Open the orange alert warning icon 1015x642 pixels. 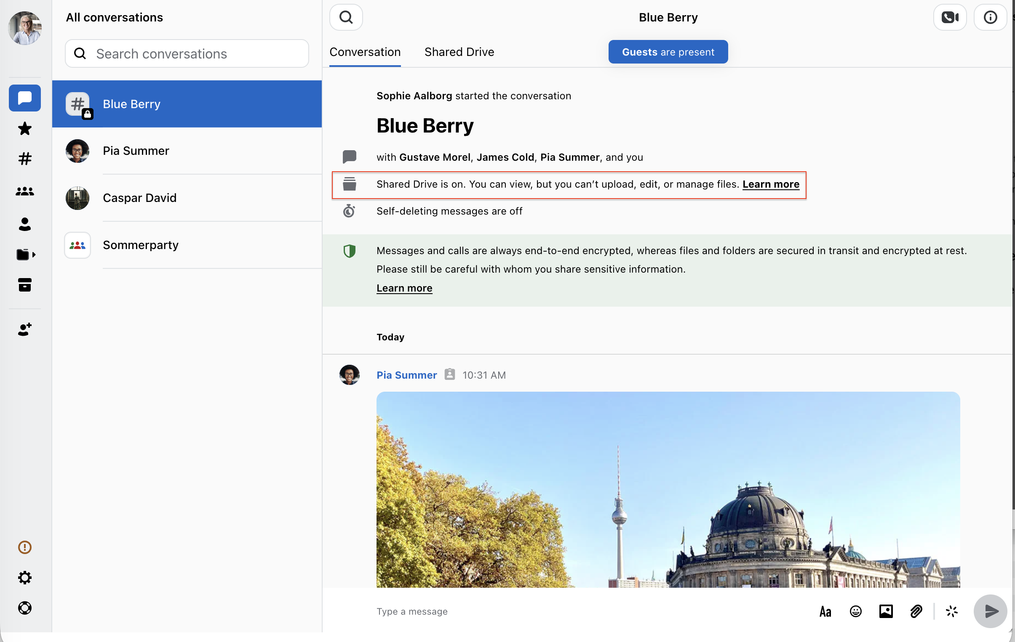(25, 547)
